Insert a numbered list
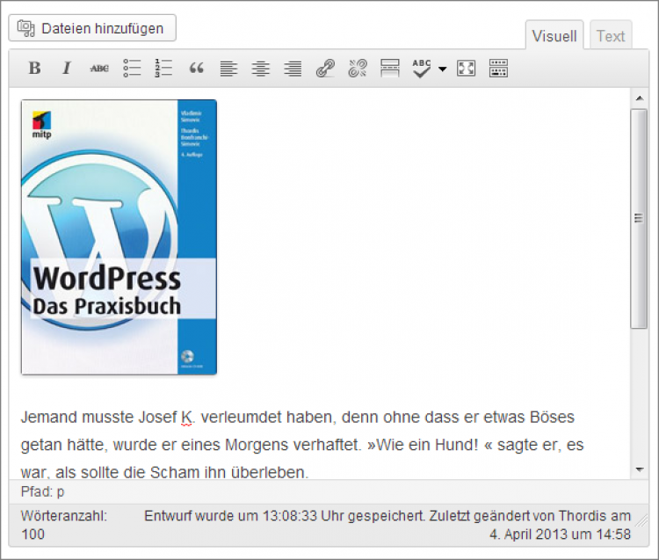The width and height of the screenshot is (659, 560). pos(163,69)
